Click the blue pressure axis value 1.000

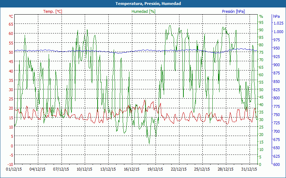278,32
